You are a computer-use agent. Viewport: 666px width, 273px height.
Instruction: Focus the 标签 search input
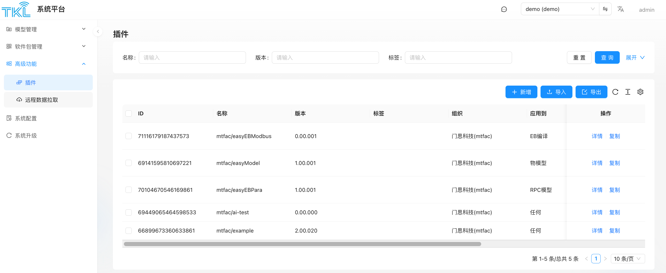coord(458,57)
